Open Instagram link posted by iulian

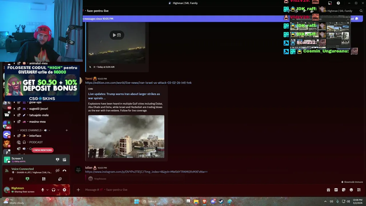pos(146,172)
